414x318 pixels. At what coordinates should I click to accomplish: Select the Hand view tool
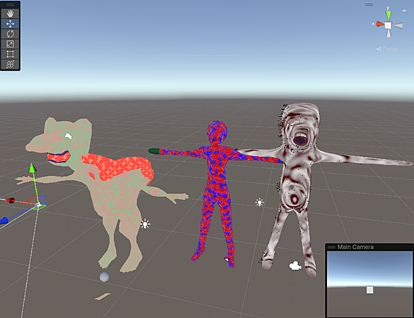pos(10,13)
